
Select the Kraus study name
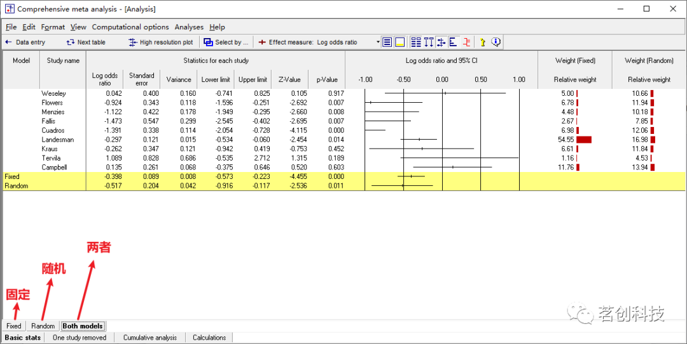coord(49,149)
